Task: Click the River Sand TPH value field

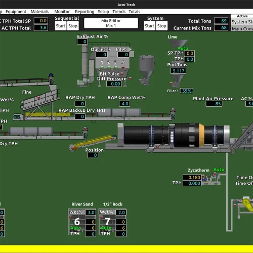Action: tap(91, 234)
